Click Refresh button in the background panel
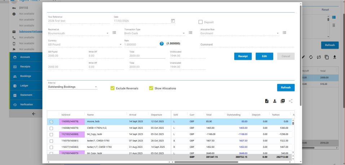Screen dimensions: 345x165 (x=330, y=45)
